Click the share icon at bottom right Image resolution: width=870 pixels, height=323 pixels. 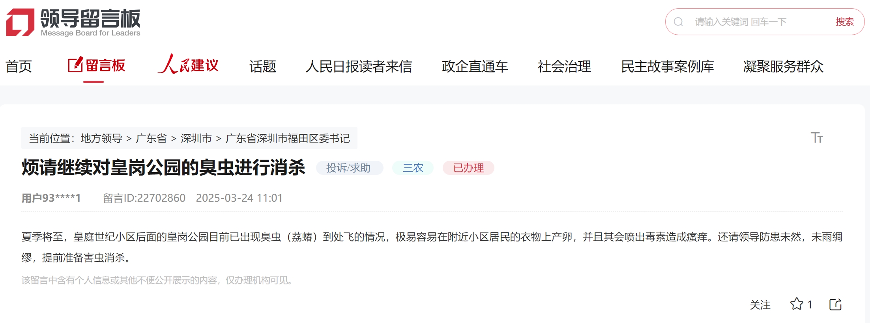coord(836,304)
